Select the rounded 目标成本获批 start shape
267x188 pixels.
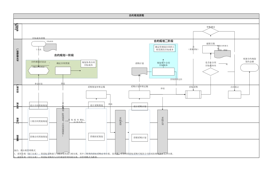click(x=39, y=44)
